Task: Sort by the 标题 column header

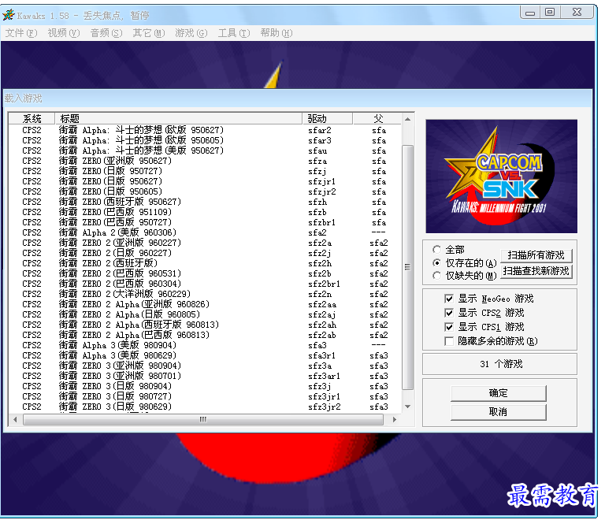Action: point(178,118)
